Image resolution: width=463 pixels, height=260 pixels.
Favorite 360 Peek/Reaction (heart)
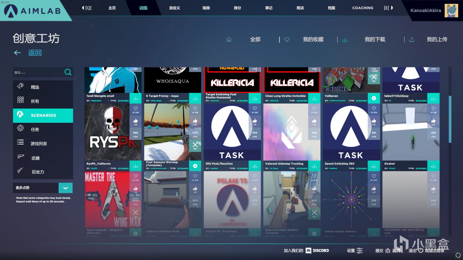click(x=255, y=109)
